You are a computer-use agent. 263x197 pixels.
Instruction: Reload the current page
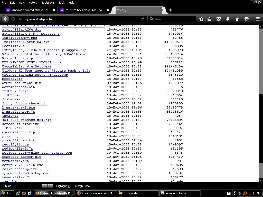pyautogui.click(x=142, y=19)
